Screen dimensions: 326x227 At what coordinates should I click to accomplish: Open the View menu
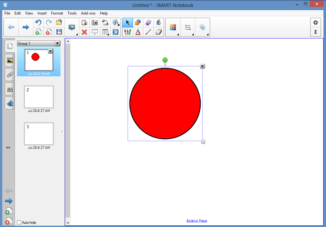pyautogui.click(x=29, y=13)
